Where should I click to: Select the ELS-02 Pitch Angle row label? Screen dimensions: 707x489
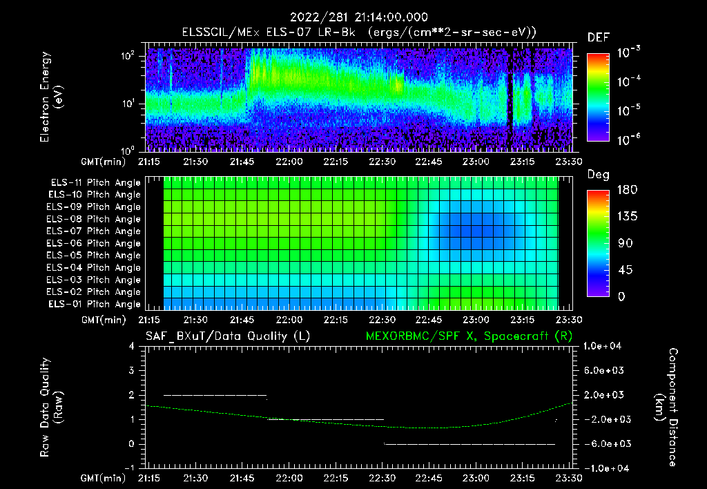pos(94,292)
